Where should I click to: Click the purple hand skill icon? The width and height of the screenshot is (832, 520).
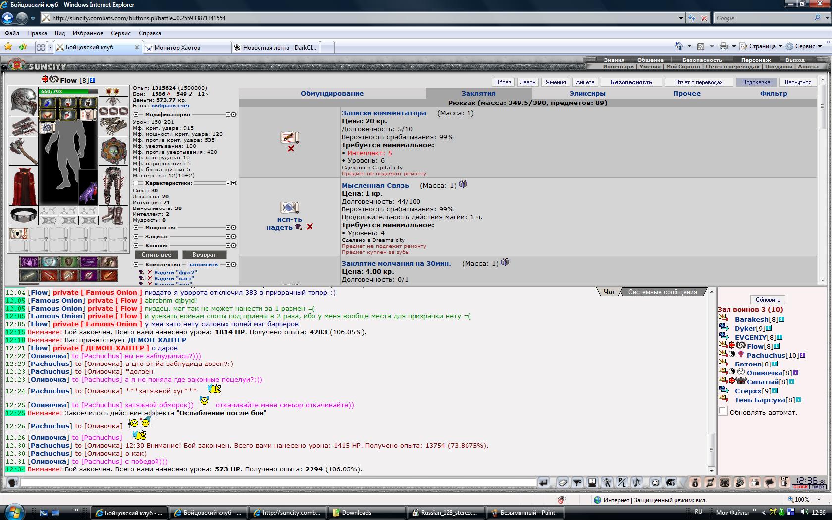29,262
